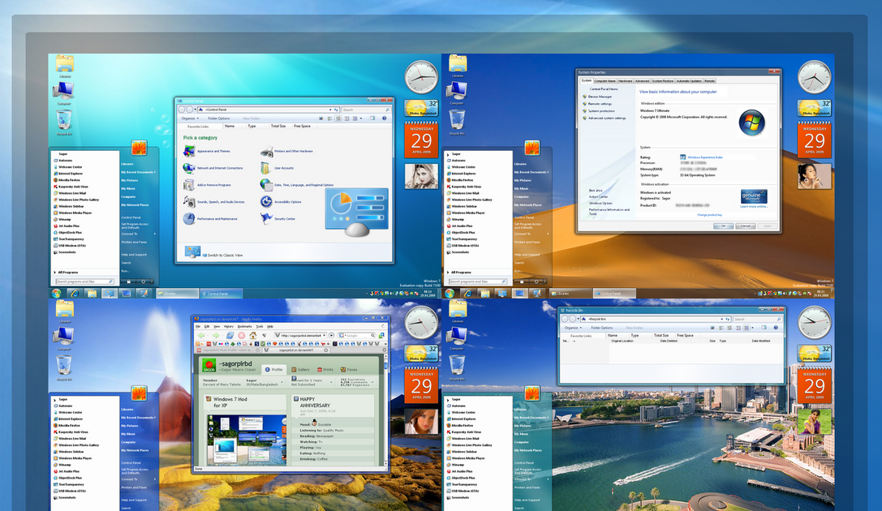The height and width of the screenshot is (511, 882).
Task: Switch to the Computer Name tab
Action: 604,81
